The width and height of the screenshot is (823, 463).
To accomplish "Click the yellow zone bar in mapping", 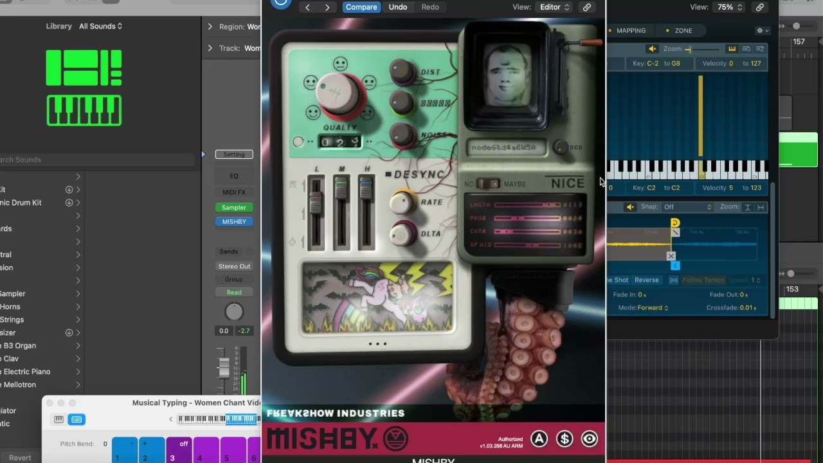I will pos(701,116).
